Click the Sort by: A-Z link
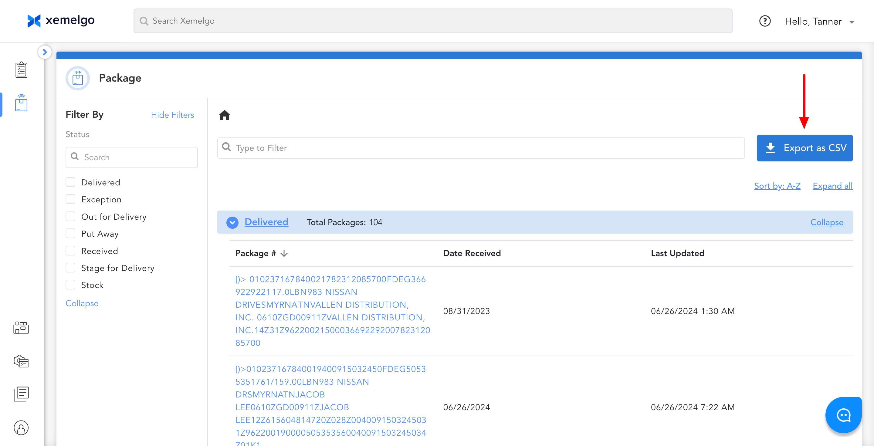 777,186
